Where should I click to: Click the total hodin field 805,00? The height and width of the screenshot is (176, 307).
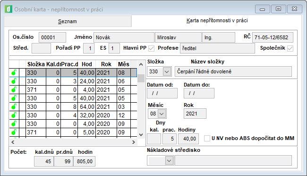(x=85, y=161)
